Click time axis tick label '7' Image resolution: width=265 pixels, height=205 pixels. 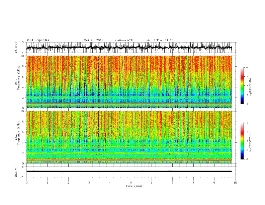(x=173, y=183)
